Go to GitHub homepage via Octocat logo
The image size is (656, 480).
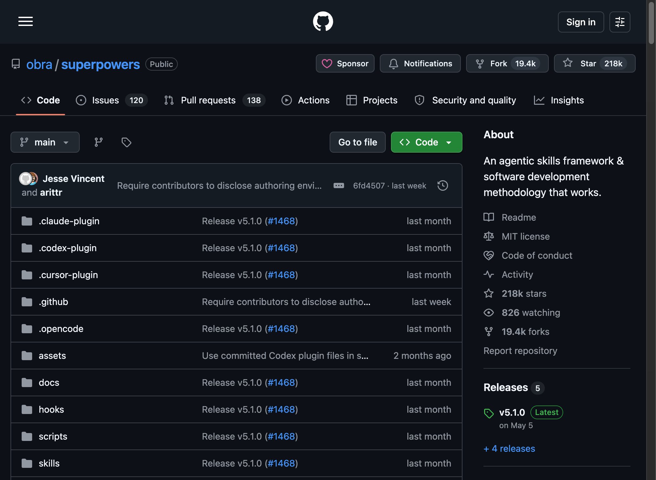pyautogui.click(x=323, y=22)
